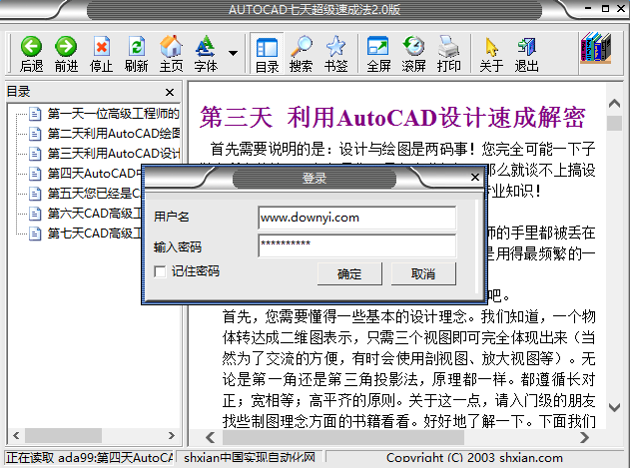Select tree item 第六天CAD高级

[x=95, y=213]
